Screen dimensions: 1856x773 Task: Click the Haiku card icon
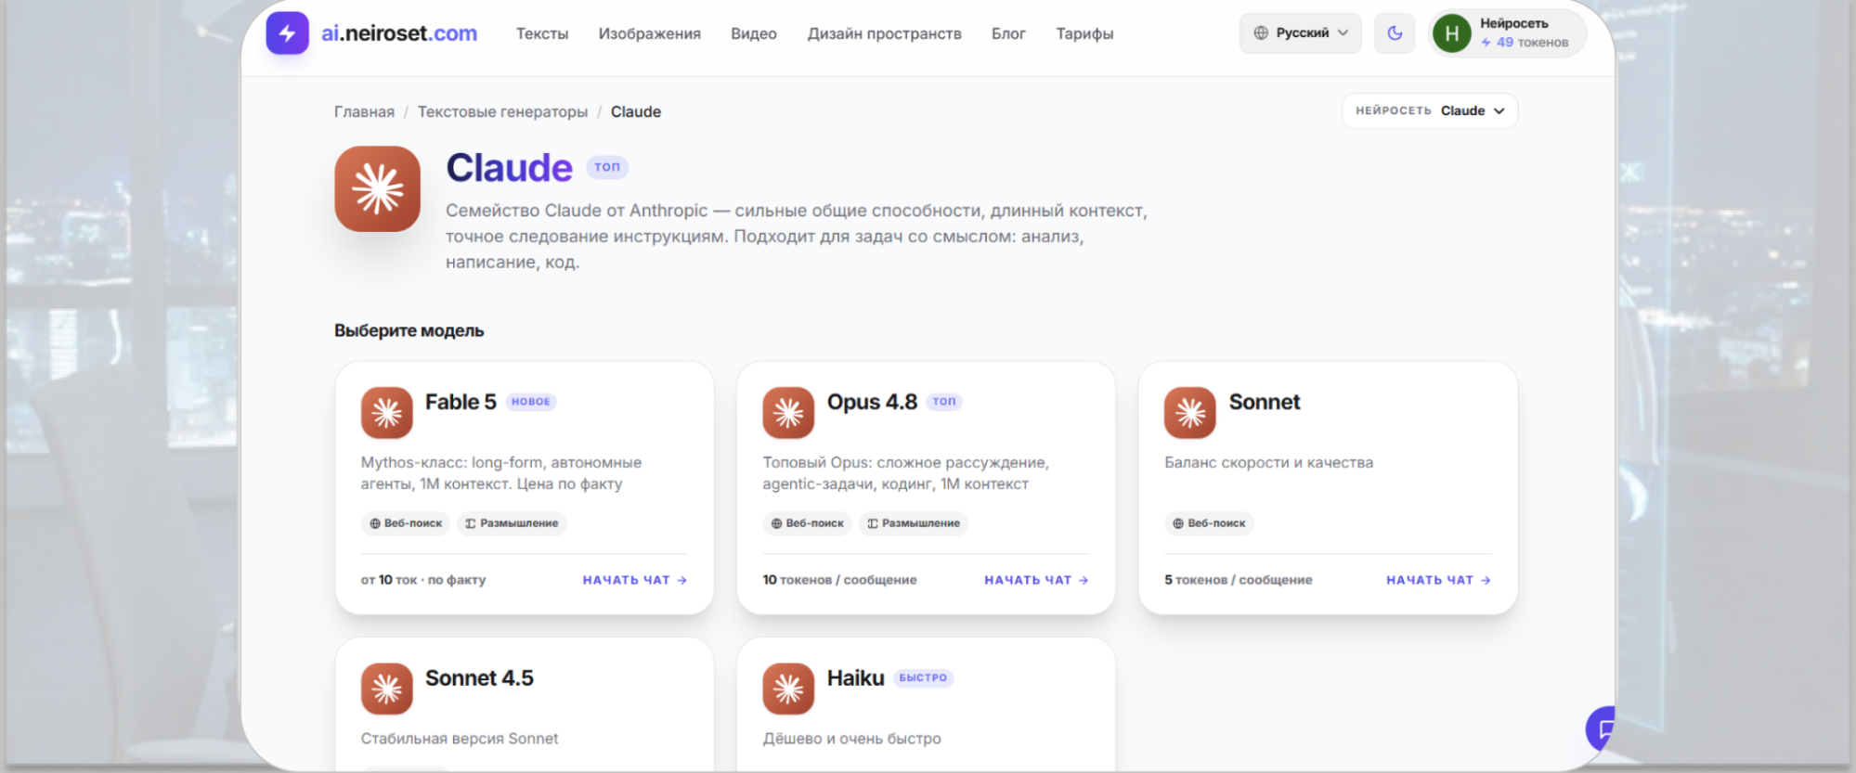788,689
